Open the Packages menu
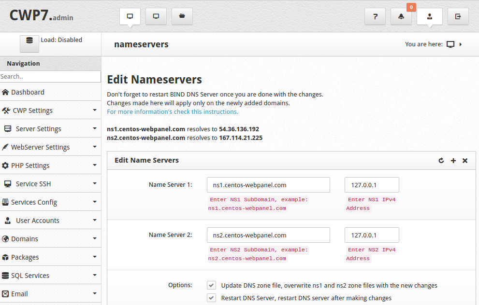479x305 pixels. click(50, 257)
